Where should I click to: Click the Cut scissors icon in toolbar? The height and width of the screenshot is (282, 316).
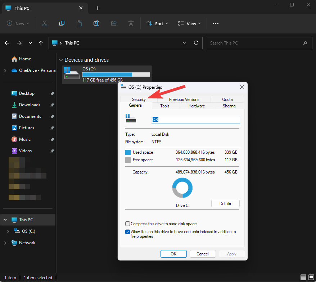point(45,23)
